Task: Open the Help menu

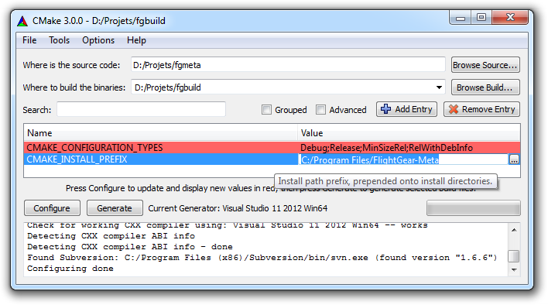Action: click(136, 40)
